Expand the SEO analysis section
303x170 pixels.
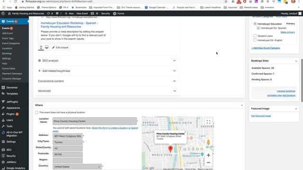pos(107,60)
